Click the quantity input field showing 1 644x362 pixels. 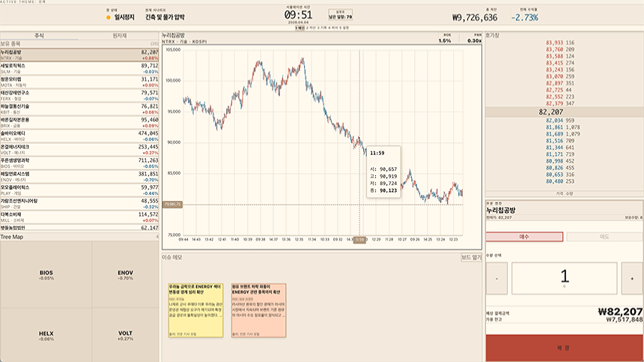coord(565,278)
